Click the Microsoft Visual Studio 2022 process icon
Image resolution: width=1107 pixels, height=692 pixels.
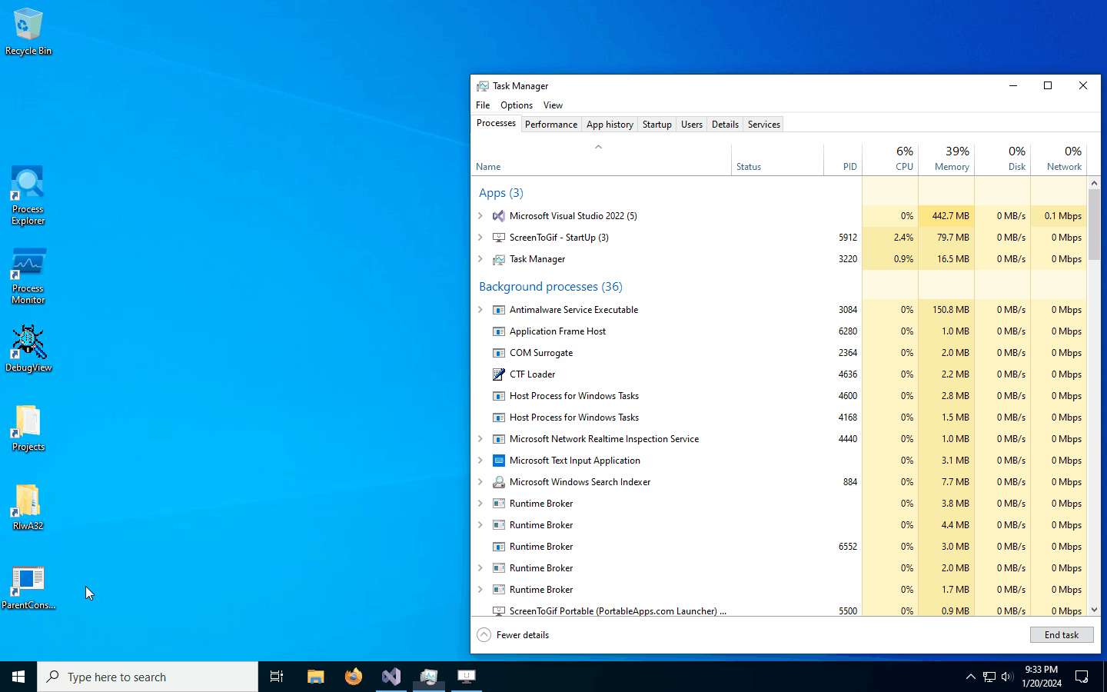point(499,216)
